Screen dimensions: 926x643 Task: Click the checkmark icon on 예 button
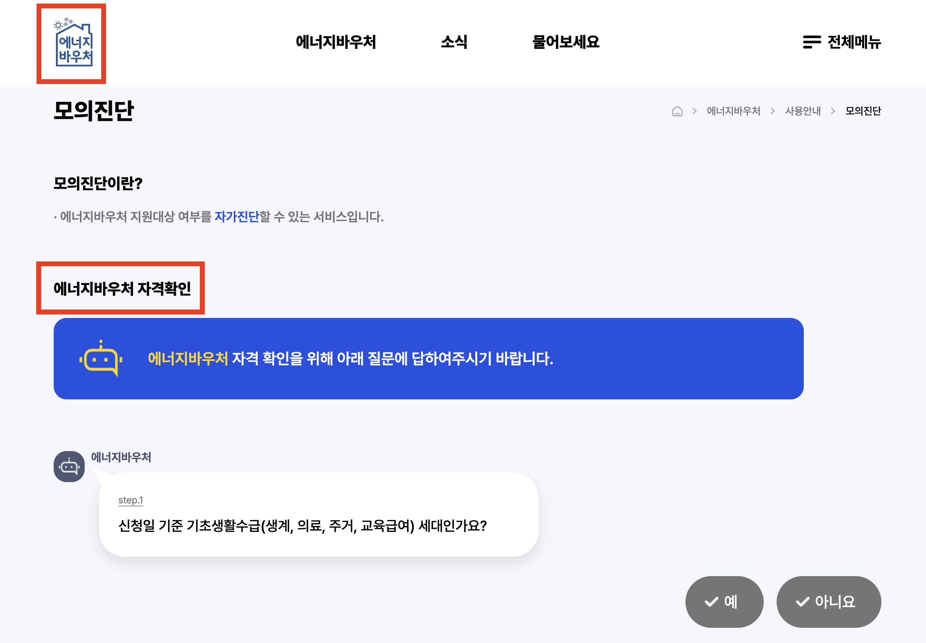point(711,602)
